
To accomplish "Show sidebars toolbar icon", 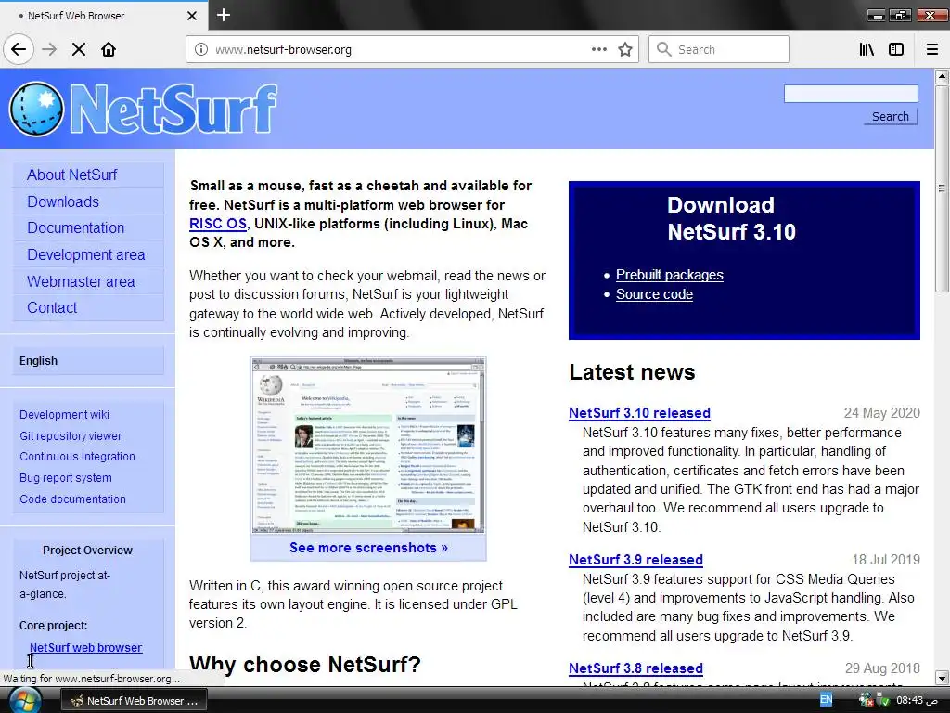I will (x=896, y=49).
